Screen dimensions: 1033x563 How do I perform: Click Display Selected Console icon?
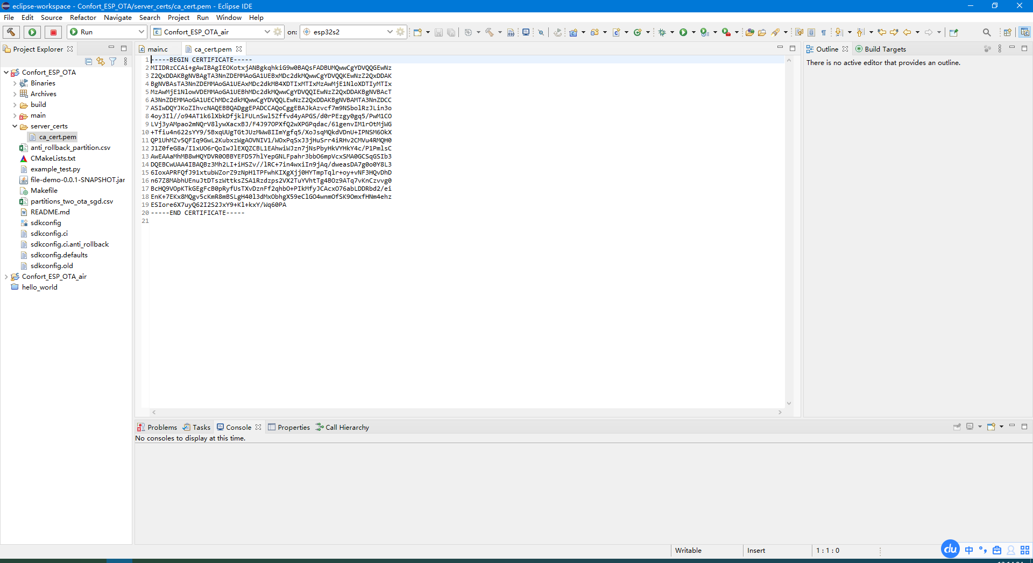[970, 427]
